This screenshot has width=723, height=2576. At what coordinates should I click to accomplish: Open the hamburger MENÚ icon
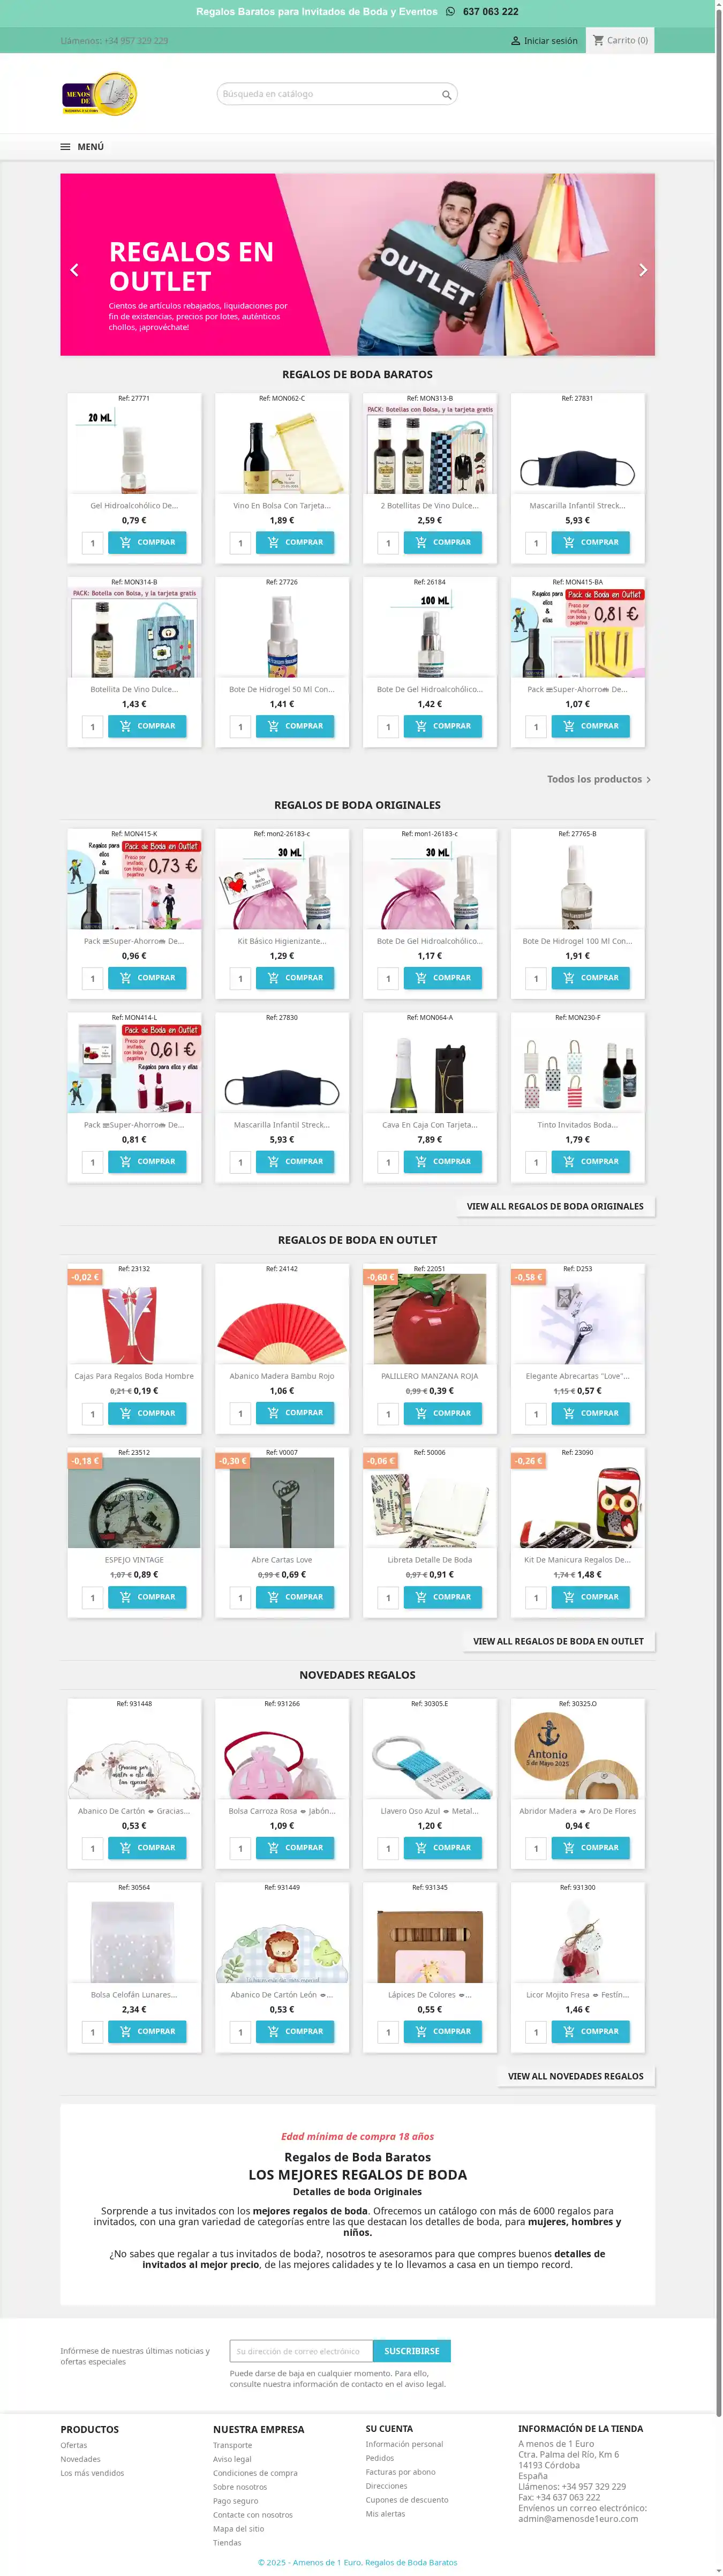pyautogui.click(x=65, y=147)
